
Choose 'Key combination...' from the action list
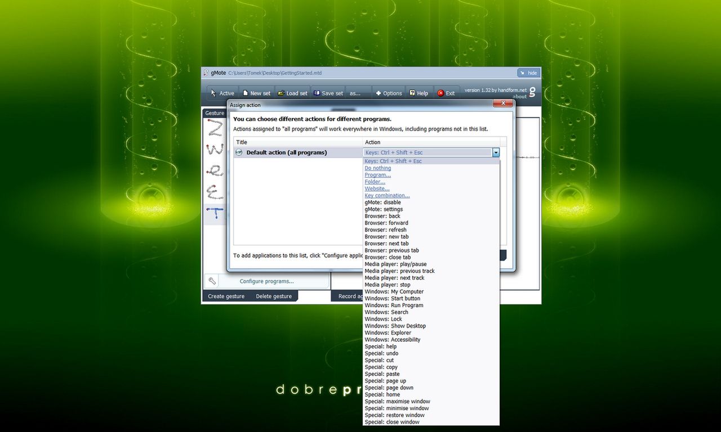(431, 196)
